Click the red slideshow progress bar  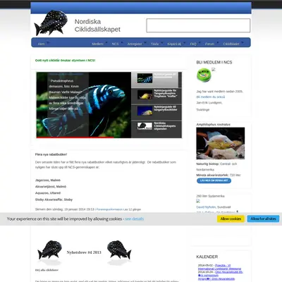tap(75, 137)
